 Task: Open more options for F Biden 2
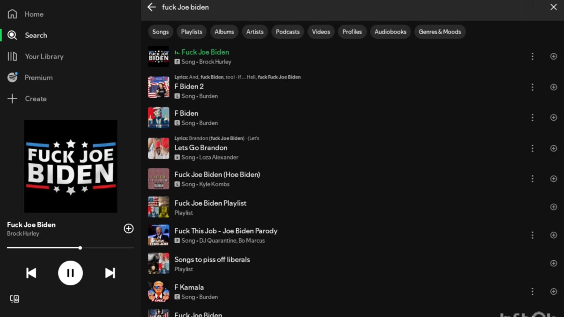532,87
